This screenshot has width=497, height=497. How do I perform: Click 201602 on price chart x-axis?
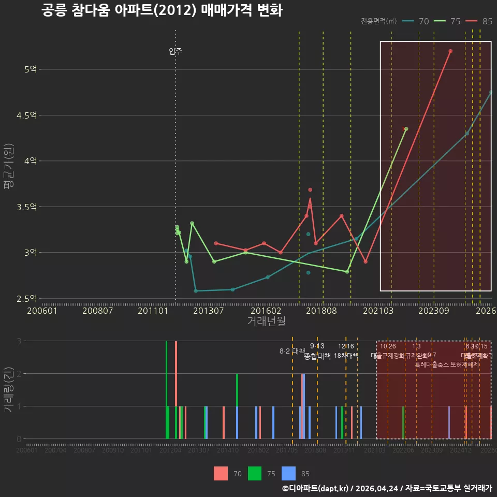click(266, 311)
